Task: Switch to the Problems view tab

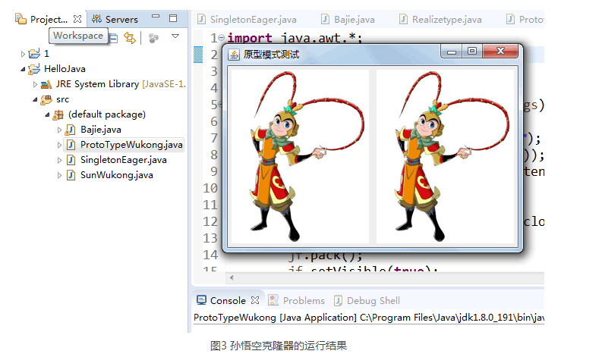Action: (x=296, y=300)
